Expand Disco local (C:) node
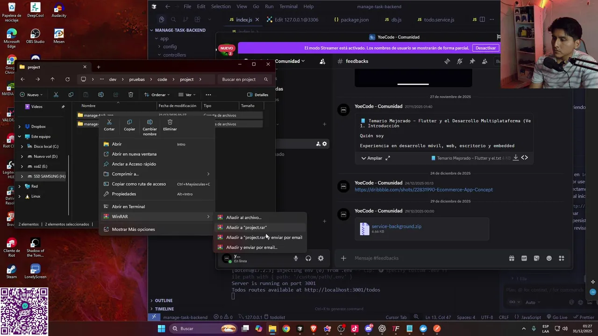598x336 pixels. pos(22,147)
